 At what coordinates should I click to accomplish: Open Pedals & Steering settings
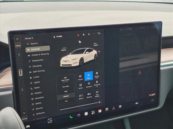pos(38,55)
